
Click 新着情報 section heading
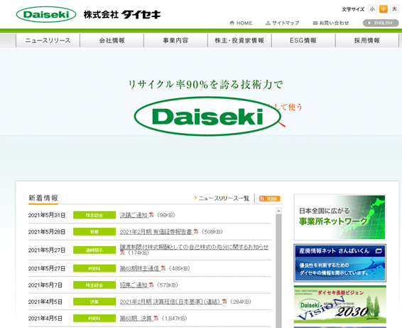43,198
